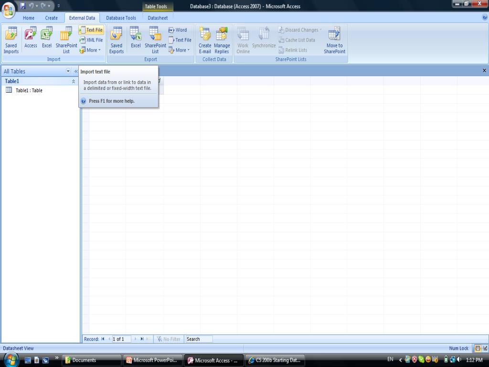Open the Undo history dropdown arrow
The image size is (489, 367).
click(x=37, y=6)
